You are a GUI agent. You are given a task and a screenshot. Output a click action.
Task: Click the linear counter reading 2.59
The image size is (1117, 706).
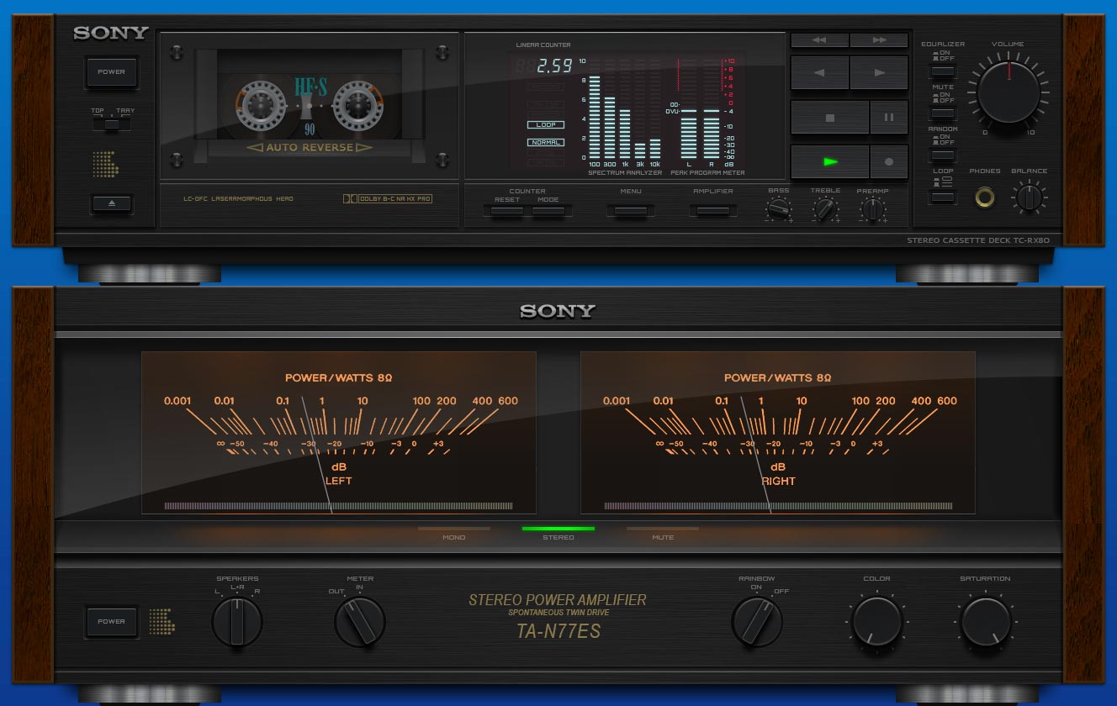pos(555,64)
